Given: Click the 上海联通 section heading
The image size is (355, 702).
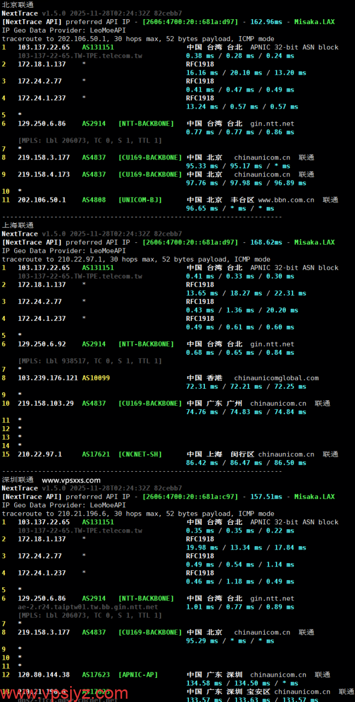Looking at the screenshot, I should (18, 225).
